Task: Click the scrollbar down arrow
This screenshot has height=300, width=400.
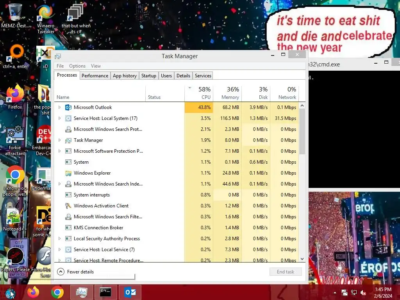Action: click(x=302, y=259)
